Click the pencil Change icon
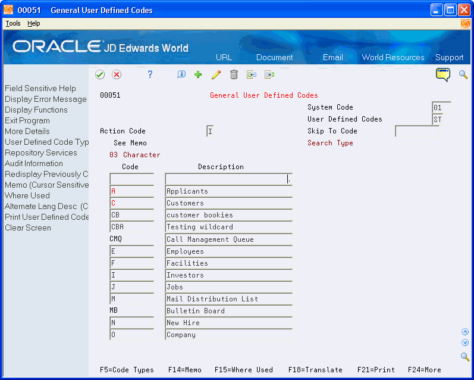 tap(216, 74)
